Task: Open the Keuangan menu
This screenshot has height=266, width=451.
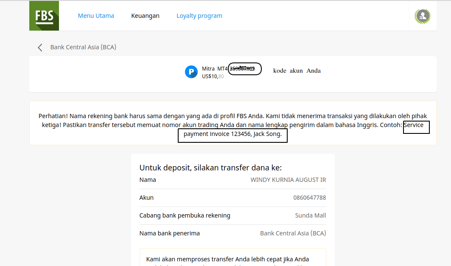Action: coord(145,16)
